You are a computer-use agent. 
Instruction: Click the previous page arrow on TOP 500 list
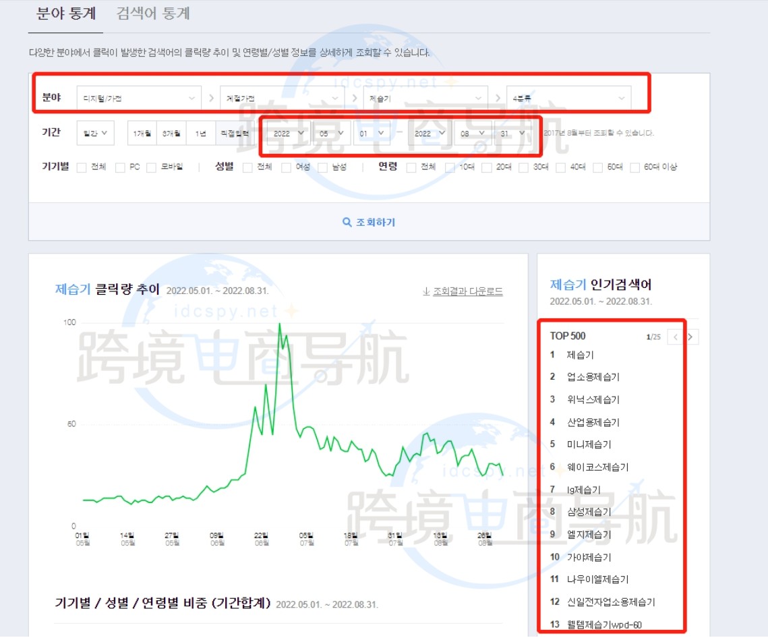coord(675,337)
